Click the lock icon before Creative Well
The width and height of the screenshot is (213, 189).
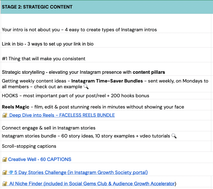tap(5, 159)
